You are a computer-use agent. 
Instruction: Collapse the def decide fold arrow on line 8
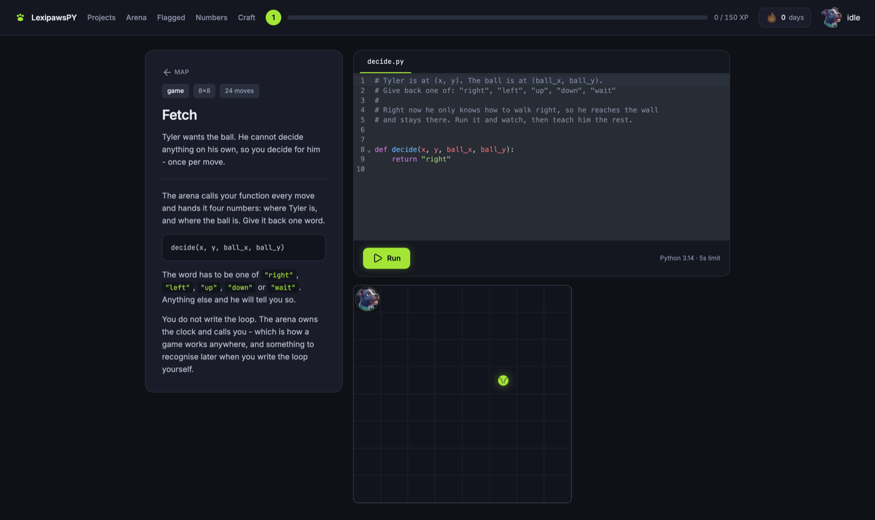(x=369, y=150)
